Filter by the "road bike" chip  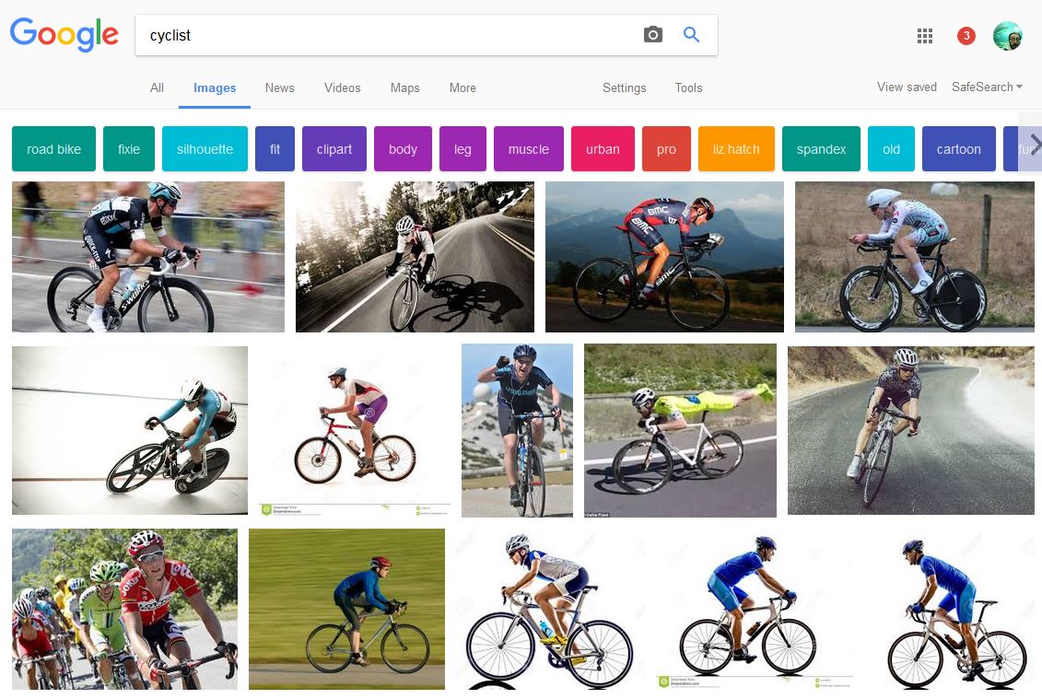(53, 149)
